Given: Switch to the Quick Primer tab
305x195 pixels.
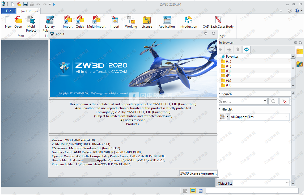Looking at the screenshot, I should [x=29, y=11].
